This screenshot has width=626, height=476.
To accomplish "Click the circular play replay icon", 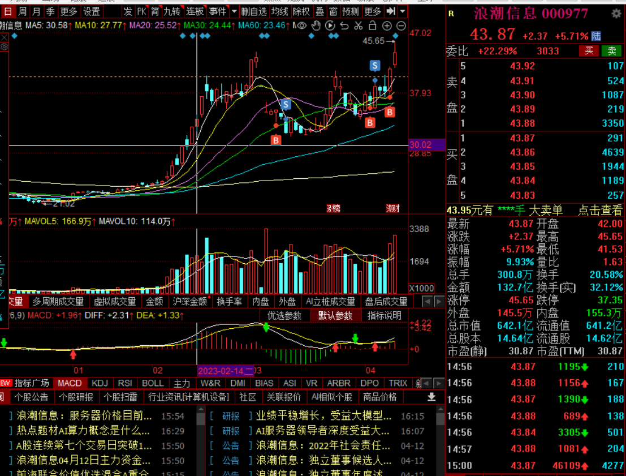I will coord(330,25).
